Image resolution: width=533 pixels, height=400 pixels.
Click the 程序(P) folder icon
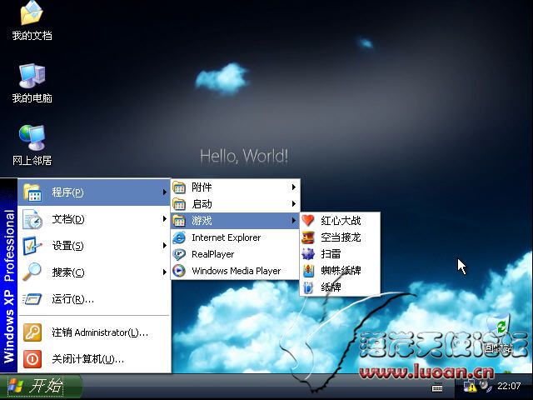32,192
